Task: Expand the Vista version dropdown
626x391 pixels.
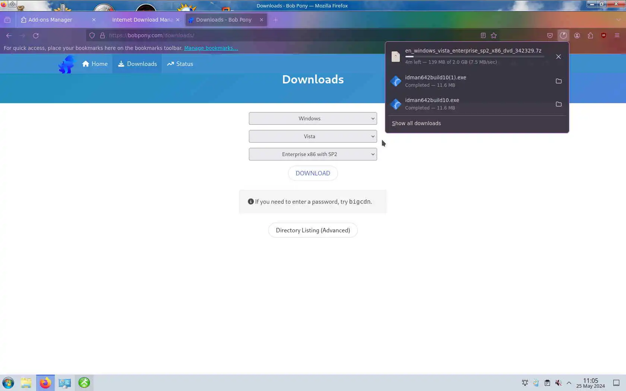Action: click(313, 136)
